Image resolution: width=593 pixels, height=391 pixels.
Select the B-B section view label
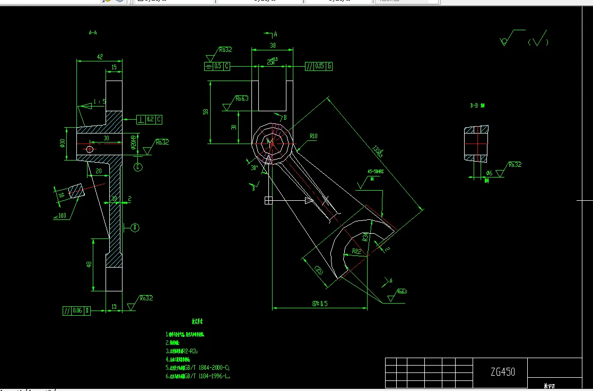(477, 106)
